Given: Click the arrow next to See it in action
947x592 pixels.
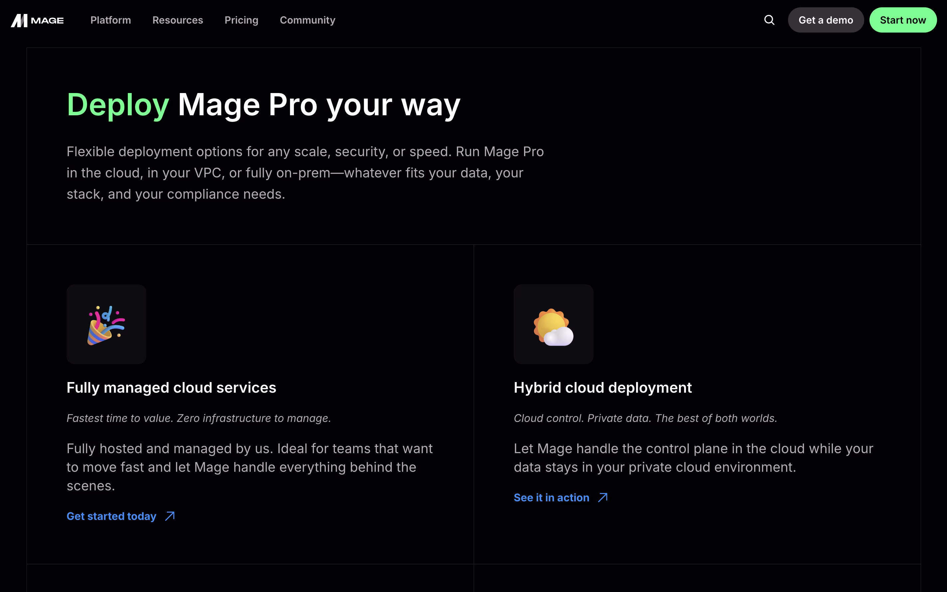Looking at the screenshot, I should point(603,497).
